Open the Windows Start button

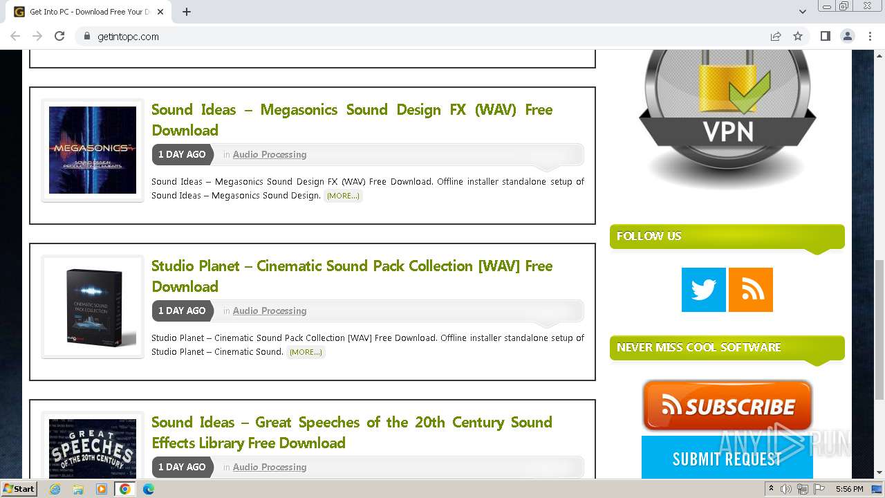pos(19,488)
